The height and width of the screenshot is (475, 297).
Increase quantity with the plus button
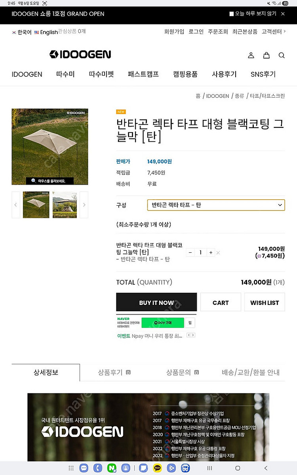point(211,252)
